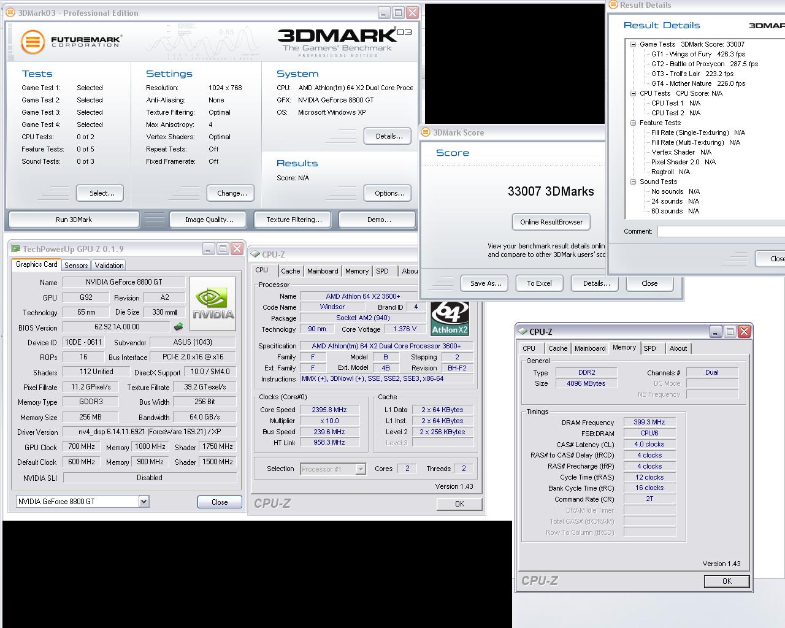785x628 pixels.
Task: Select GT2 - Battle of Proxycon result row
Action: [x=705, y=64]
